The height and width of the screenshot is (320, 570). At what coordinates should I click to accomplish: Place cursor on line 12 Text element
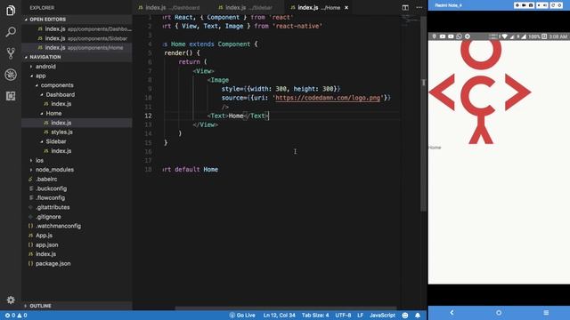(238, 116)
